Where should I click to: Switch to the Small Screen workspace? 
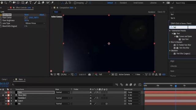click(x=138, y=3)
